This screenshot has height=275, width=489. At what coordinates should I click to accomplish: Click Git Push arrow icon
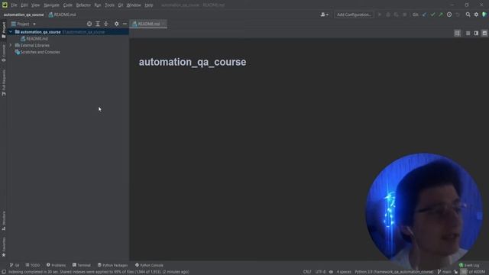point(441,15)
